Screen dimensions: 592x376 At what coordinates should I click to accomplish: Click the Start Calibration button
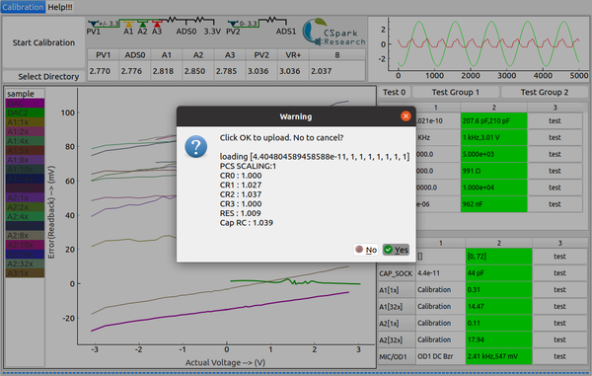click(x=43, y=42)
